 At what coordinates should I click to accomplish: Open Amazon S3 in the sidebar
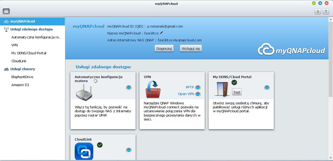(x=20, y=85)
